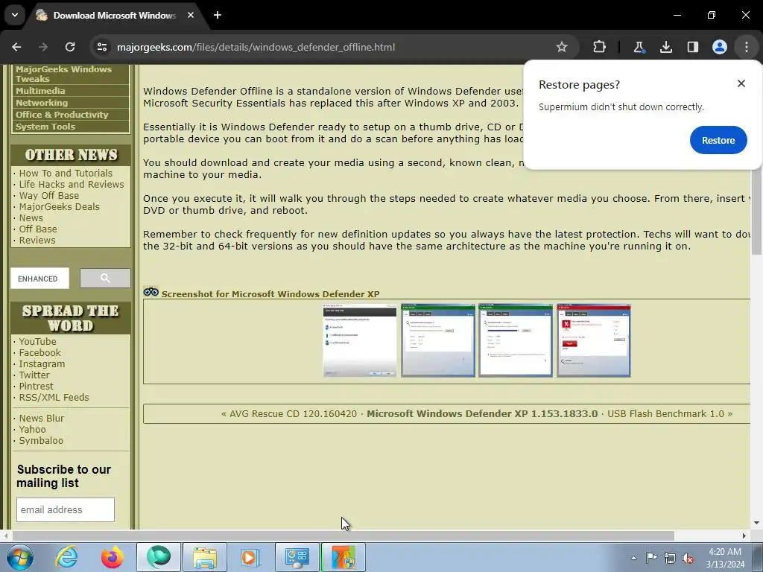This screenshot has width=763, height=572.
Task: Click the magnifier search button
Action: pyautogui.click(x=105, y=279)
